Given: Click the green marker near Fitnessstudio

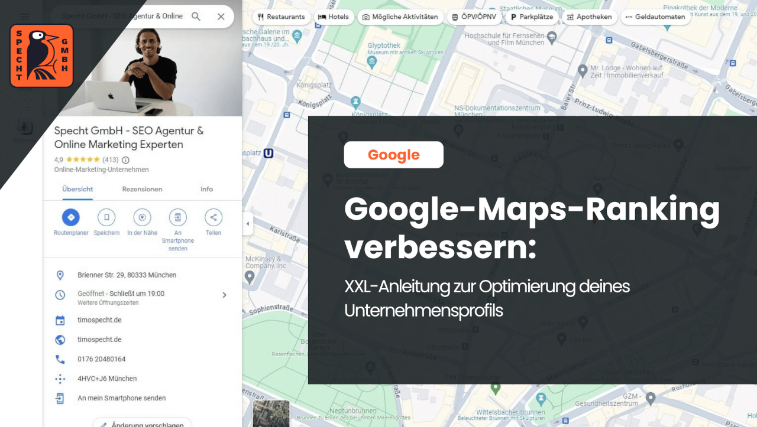Looking at the screenshot, I should coord(496,388).
